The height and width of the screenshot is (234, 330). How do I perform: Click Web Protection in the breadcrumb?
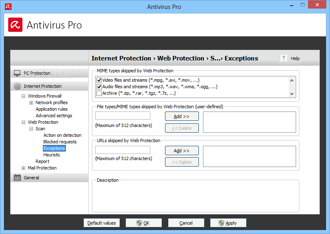coord(181,58)
